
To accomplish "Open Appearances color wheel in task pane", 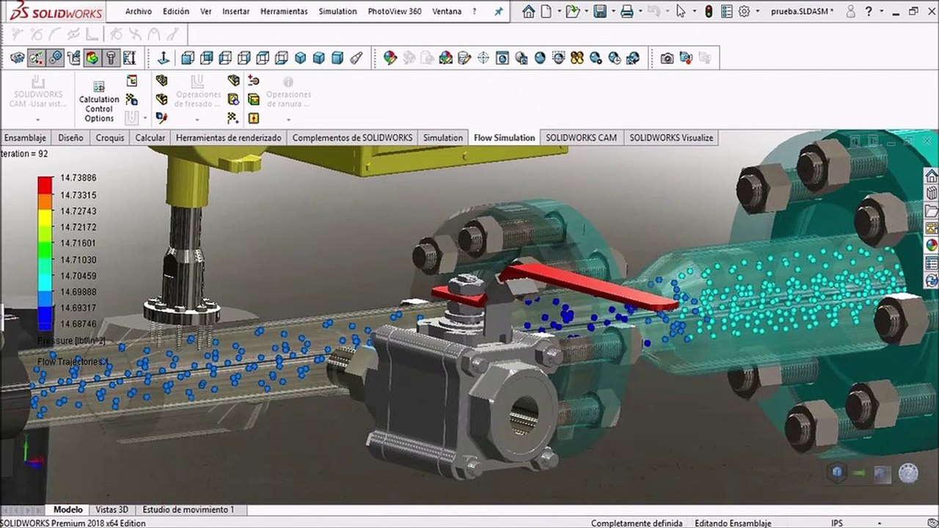I will (932, 246).
